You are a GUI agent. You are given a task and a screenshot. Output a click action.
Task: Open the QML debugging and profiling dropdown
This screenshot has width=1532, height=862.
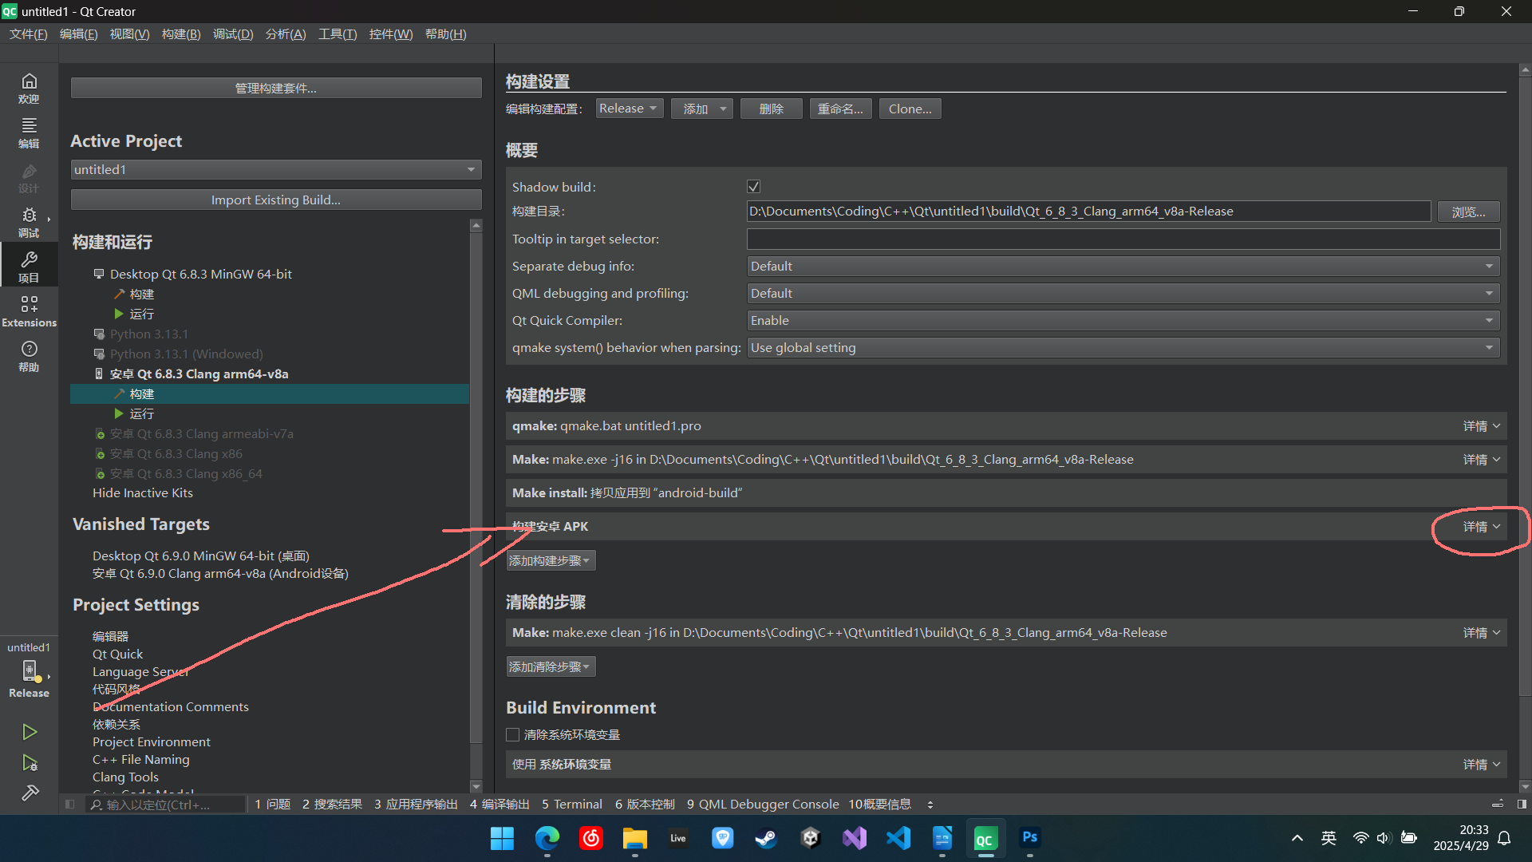[1123, 293]
